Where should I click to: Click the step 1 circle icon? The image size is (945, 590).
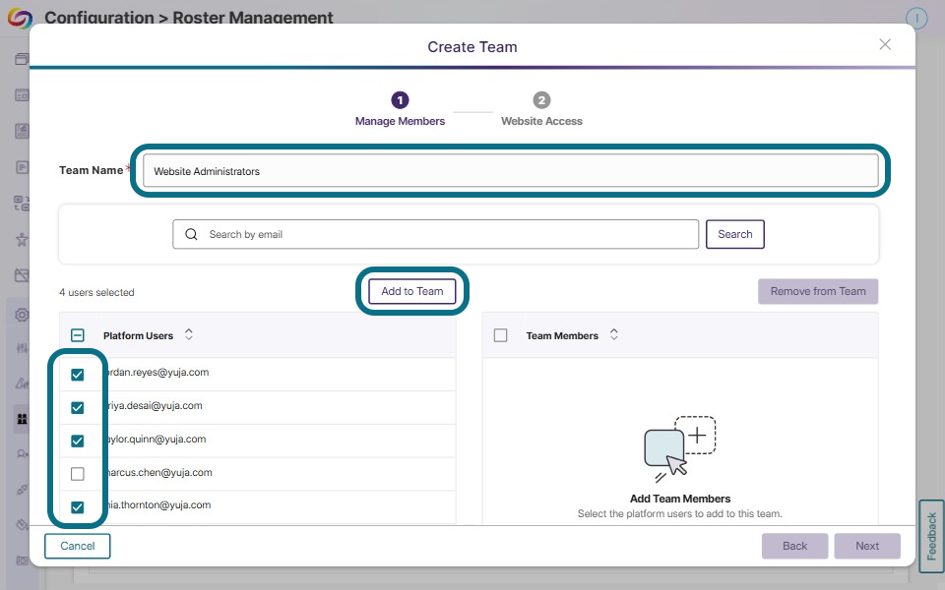400,100
